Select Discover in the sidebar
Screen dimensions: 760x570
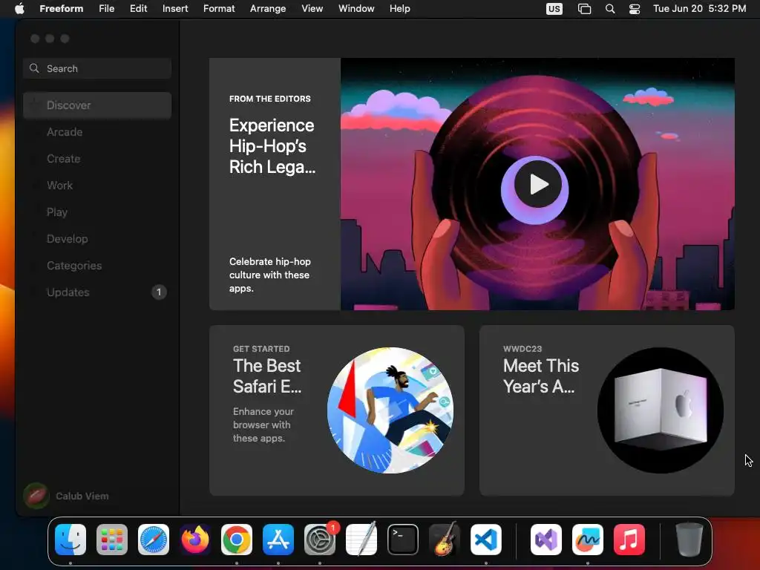coord(97,105)
